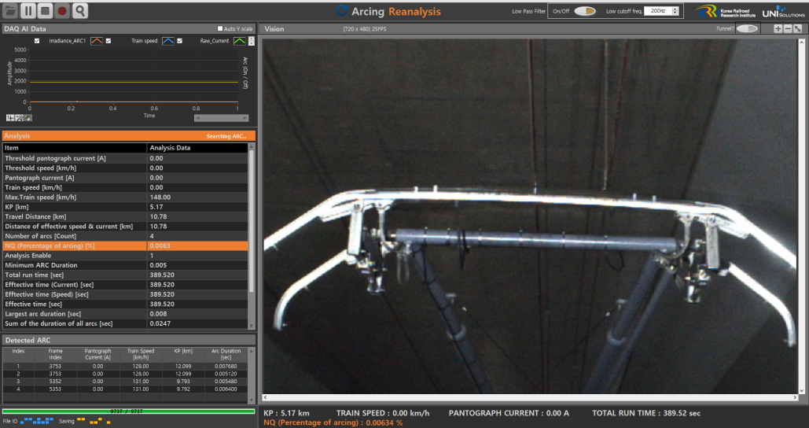The image size is (809, 428).
Task: Select the chart pan hand tool
Action: (x=28, y=118)
